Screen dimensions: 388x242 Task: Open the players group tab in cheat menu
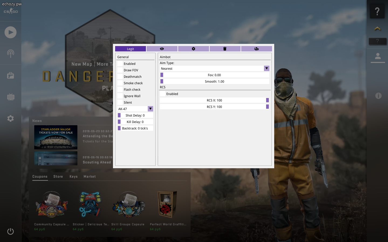(x=257, y=49)
